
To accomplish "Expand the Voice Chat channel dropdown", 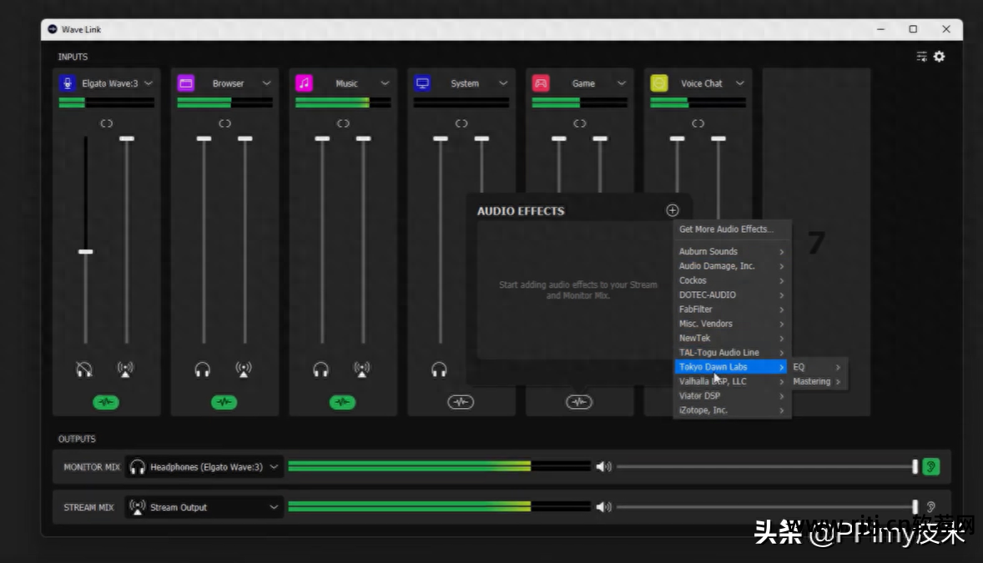I will [x=740, y=83].
